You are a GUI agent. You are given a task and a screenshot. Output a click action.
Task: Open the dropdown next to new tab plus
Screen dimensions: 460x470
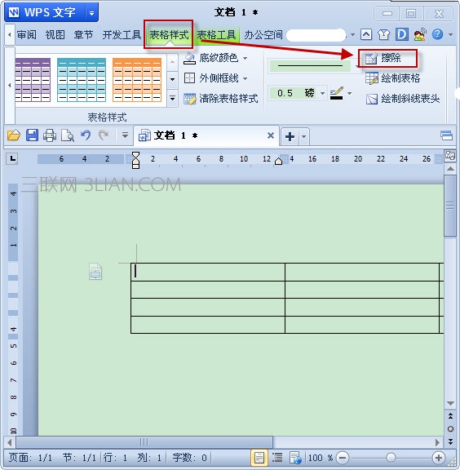(x=304, y=137)
